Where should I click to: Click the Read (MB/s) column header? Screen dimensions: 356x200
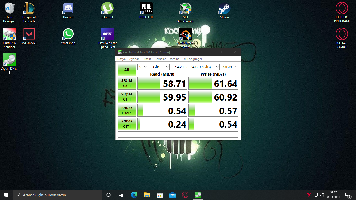(x=162, y=74)
